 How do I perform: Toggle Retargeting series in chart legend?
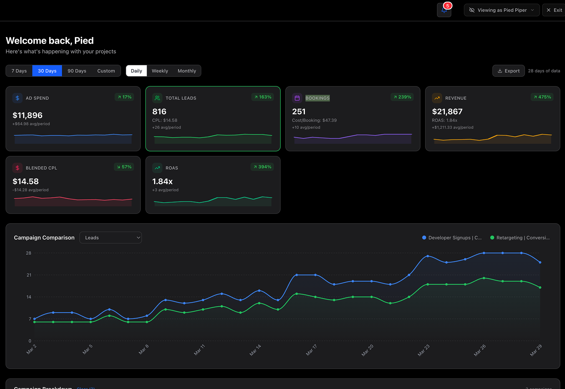[520, 238]
